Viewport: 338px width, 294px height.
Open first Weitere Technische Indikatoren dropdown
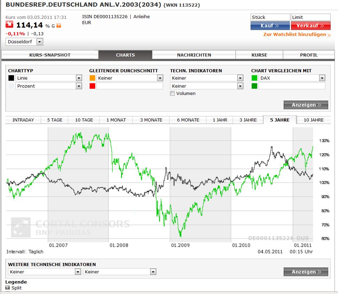tap(44, 272)
